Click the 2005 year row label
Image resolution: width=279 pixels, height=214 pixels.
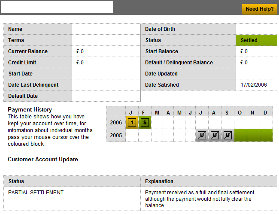tap(116, 136)
